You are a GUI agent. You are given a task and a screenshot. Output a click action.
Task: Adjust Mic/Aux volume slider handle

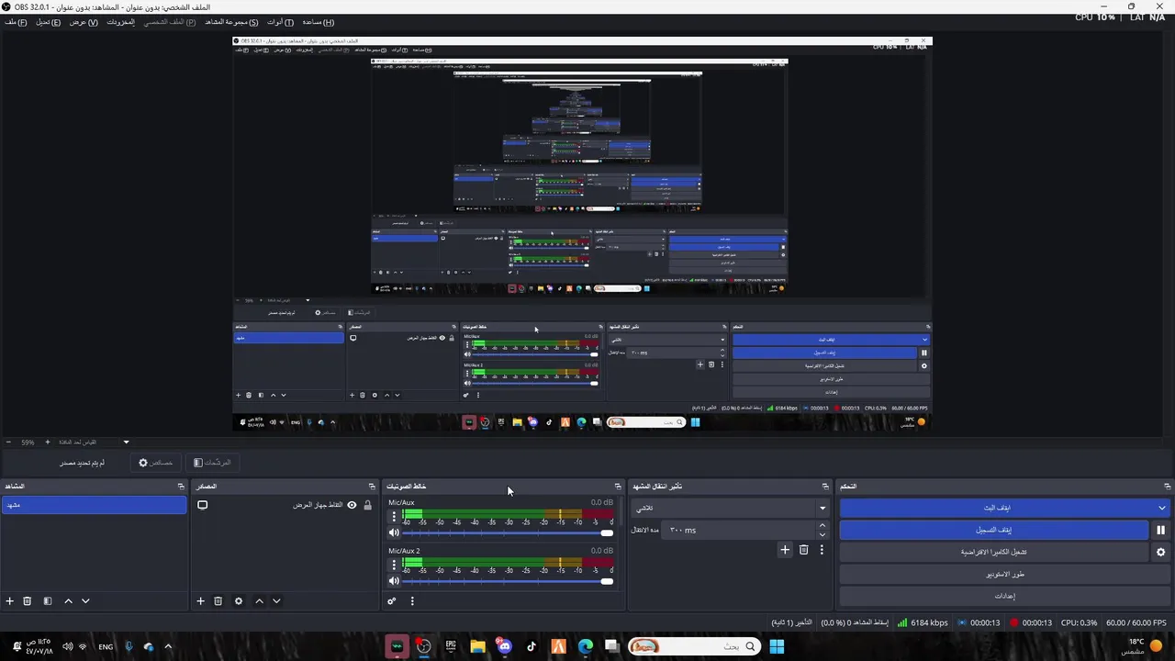tap(607, 532)
